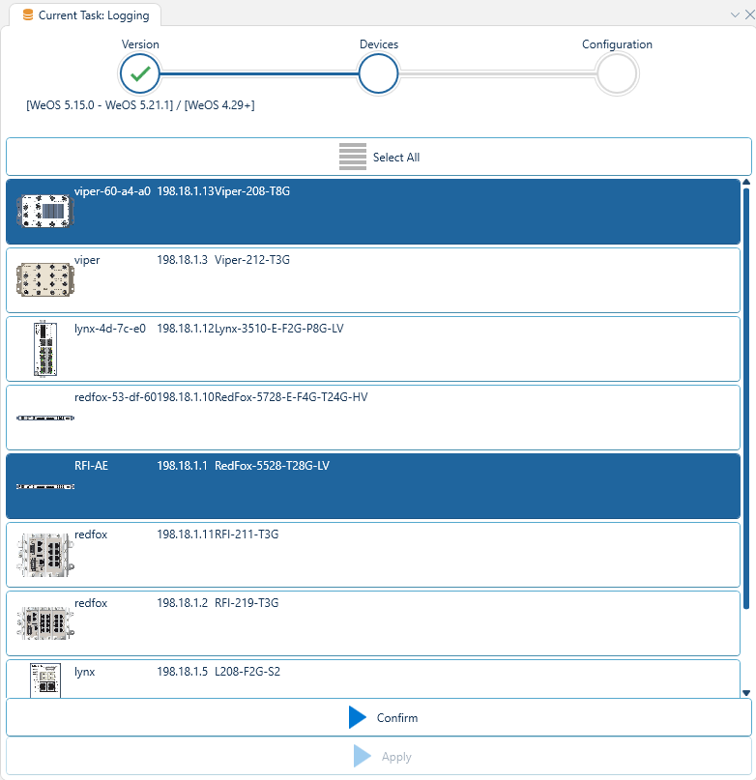Open the panel dropdown chevron at top right
Screen dimensions: 756x780
[x=735, y=14]
